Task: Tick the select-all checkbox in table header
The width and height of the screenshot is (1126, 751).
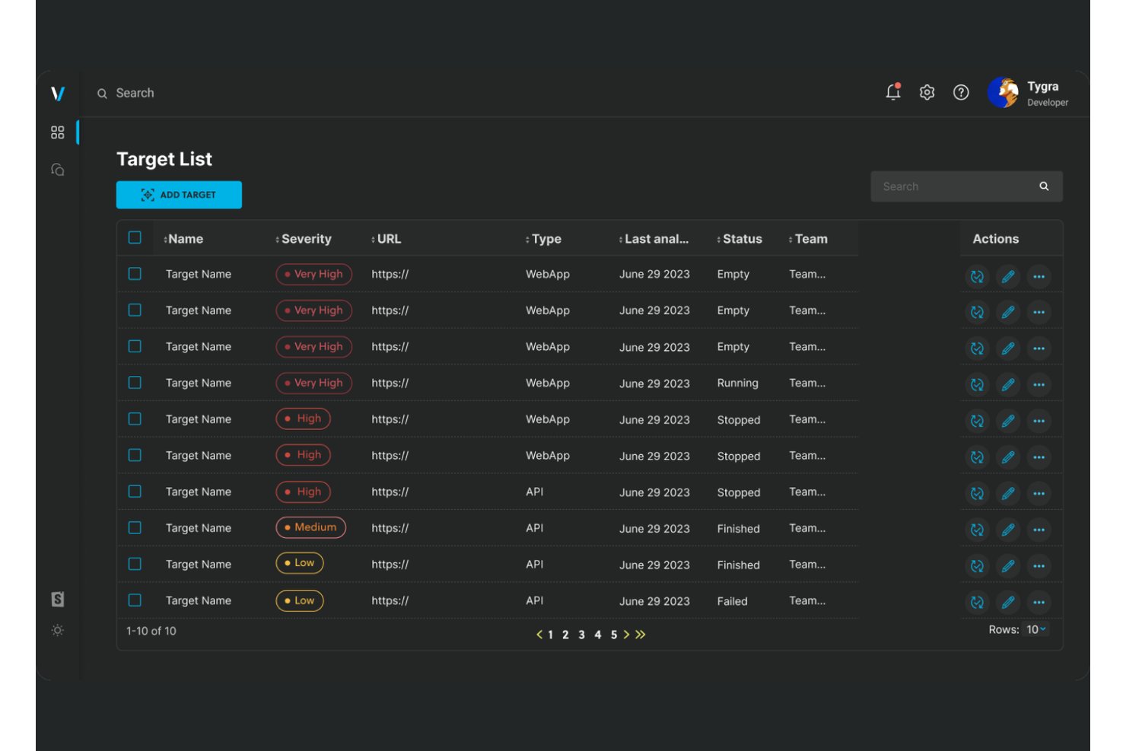Action: [135, 237]
